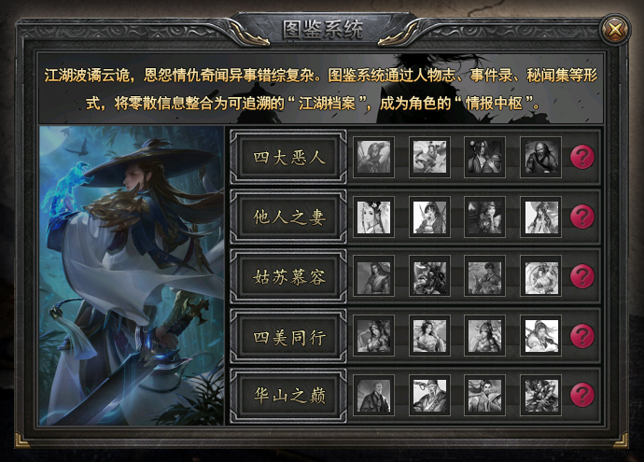The width and height of the screenshot is (644, 462).
Task: Select third portrait in 他人之妻 row
Action: [x=485, y=217]
